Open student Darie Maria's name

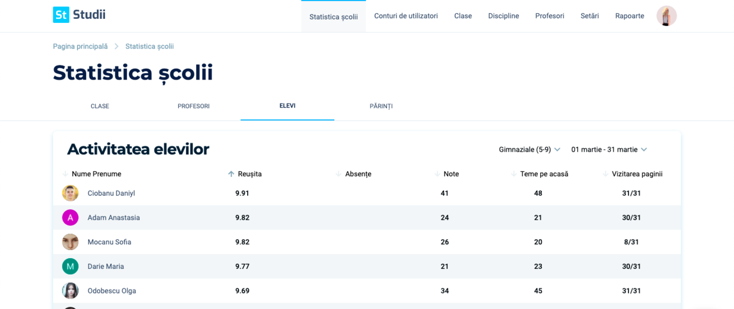106,267
